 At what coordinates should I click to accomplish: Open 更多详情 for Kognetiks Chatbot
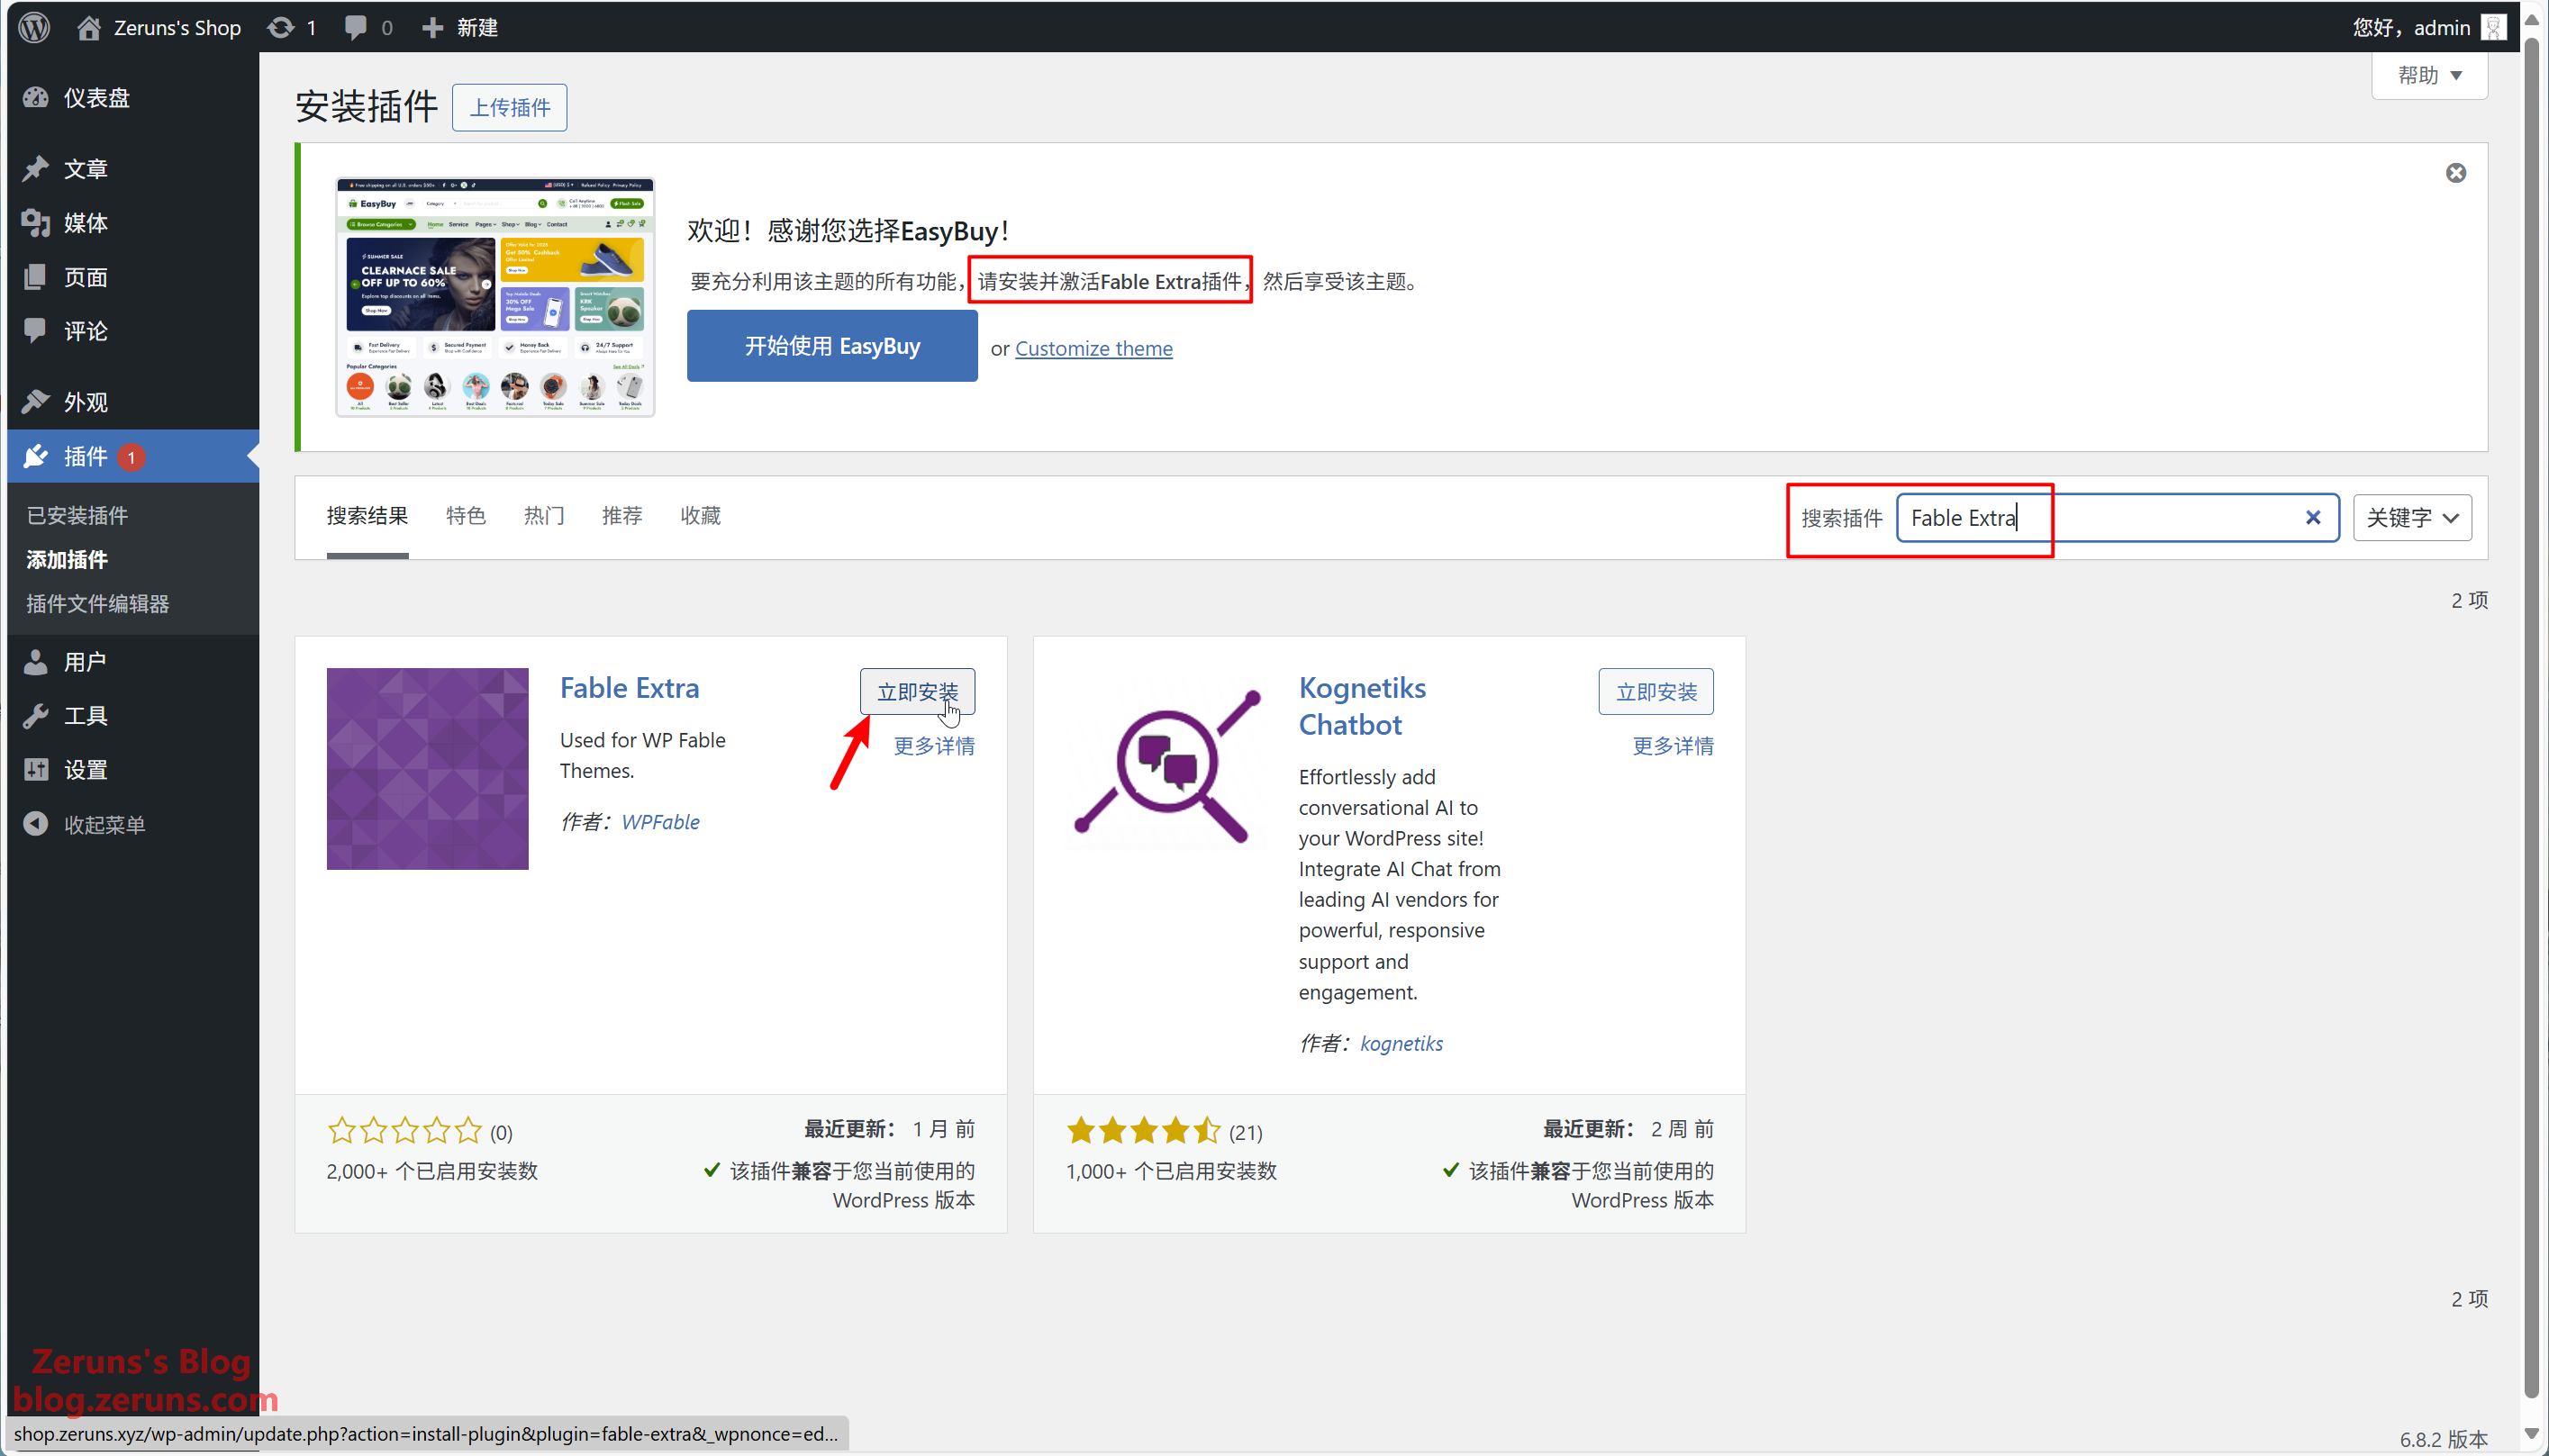tap(1673, 746)
